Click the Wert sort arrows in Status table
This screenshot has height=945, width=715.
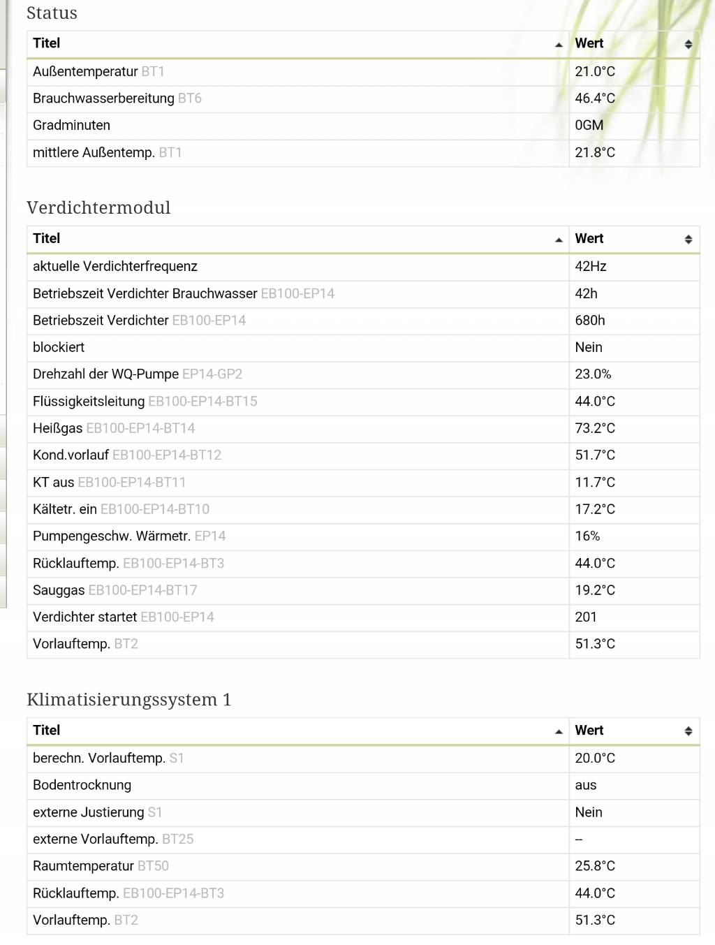click(x=688, y=45)
